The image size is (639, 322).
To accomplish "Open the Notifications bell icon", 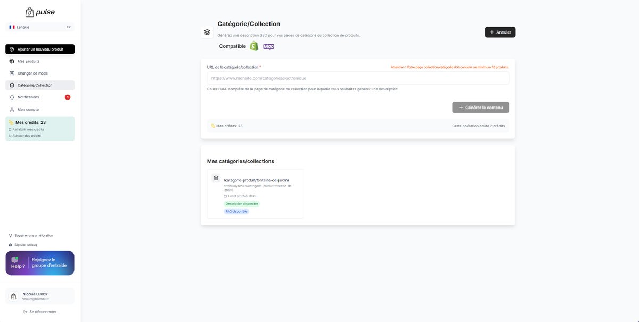I will click(12, 97).
